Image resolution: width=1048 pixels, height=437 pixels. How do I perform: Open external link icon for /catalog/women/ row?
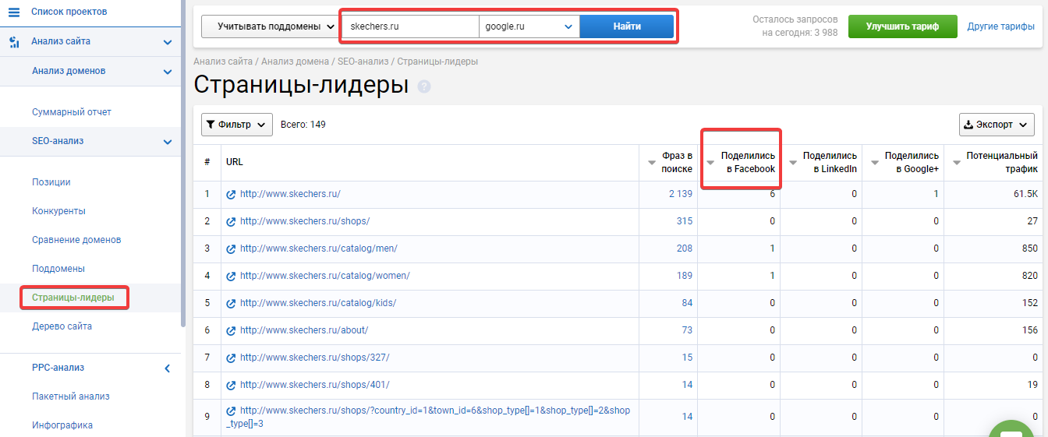[x=231, y=277]
